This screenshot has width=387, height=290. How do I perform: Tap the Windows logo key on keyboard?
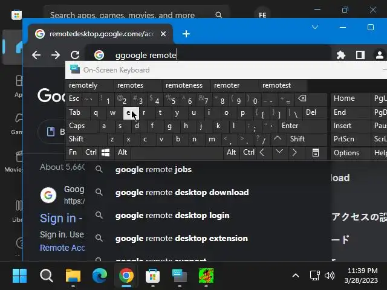click(x=106, y=152)
